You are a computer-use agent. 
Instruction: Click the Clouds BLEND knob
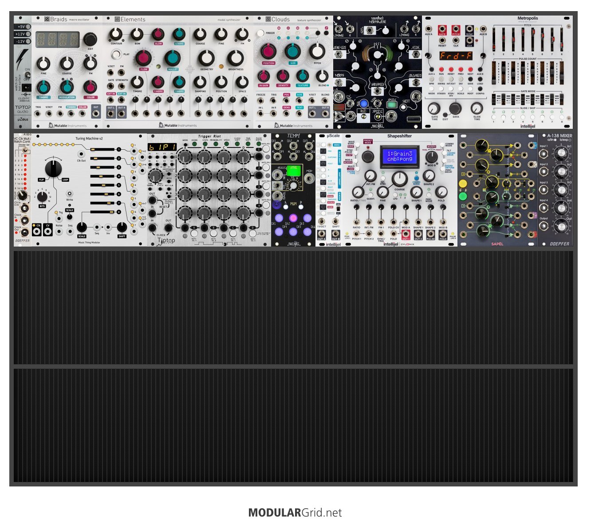point(323,76)
